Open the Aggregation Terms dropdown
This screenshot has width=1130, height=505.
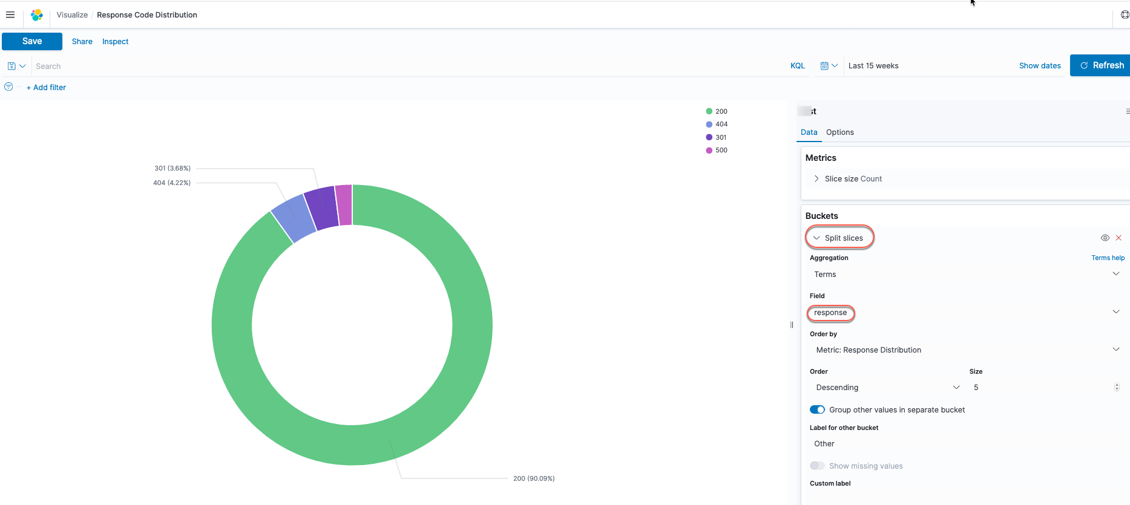[967, 274]
